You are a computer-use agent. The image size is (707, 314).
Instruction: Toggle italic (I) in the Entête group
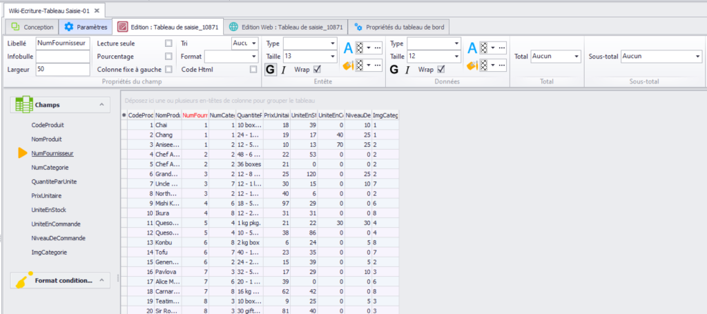284,70
